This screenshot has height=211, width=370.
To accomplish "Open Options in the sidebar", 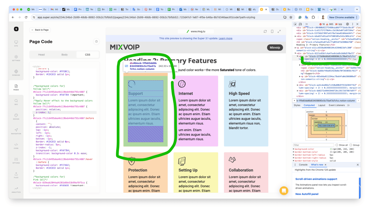I will [x=16, y=161].
